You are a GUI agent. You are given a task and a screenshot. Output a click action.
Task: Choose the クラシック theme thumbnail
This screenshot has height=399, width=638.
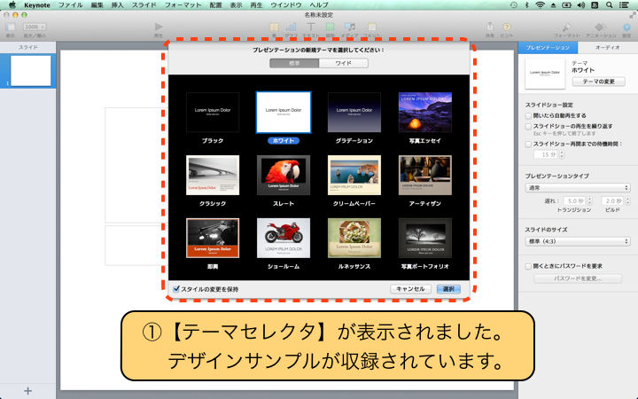point(213,175)
